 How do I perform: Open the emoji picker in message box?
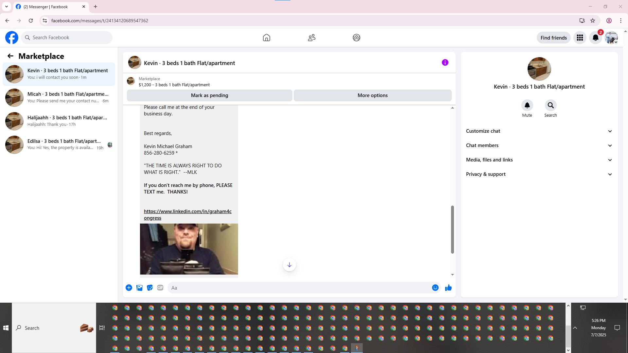(x=435, y=288)
